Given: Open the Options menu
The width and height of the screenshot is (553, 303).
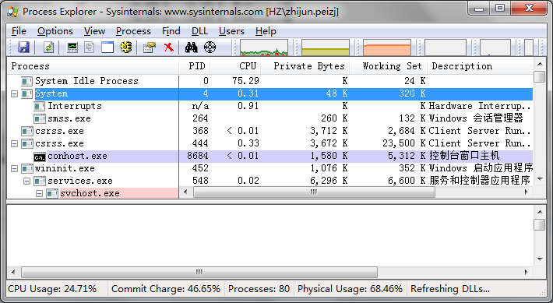Looking at the screenshot, I should pos(55,31).
